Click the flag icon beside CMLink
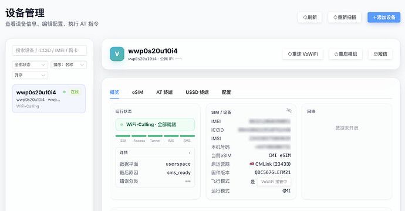This screenshot has height=211, width=405. (x=252, y=164)
